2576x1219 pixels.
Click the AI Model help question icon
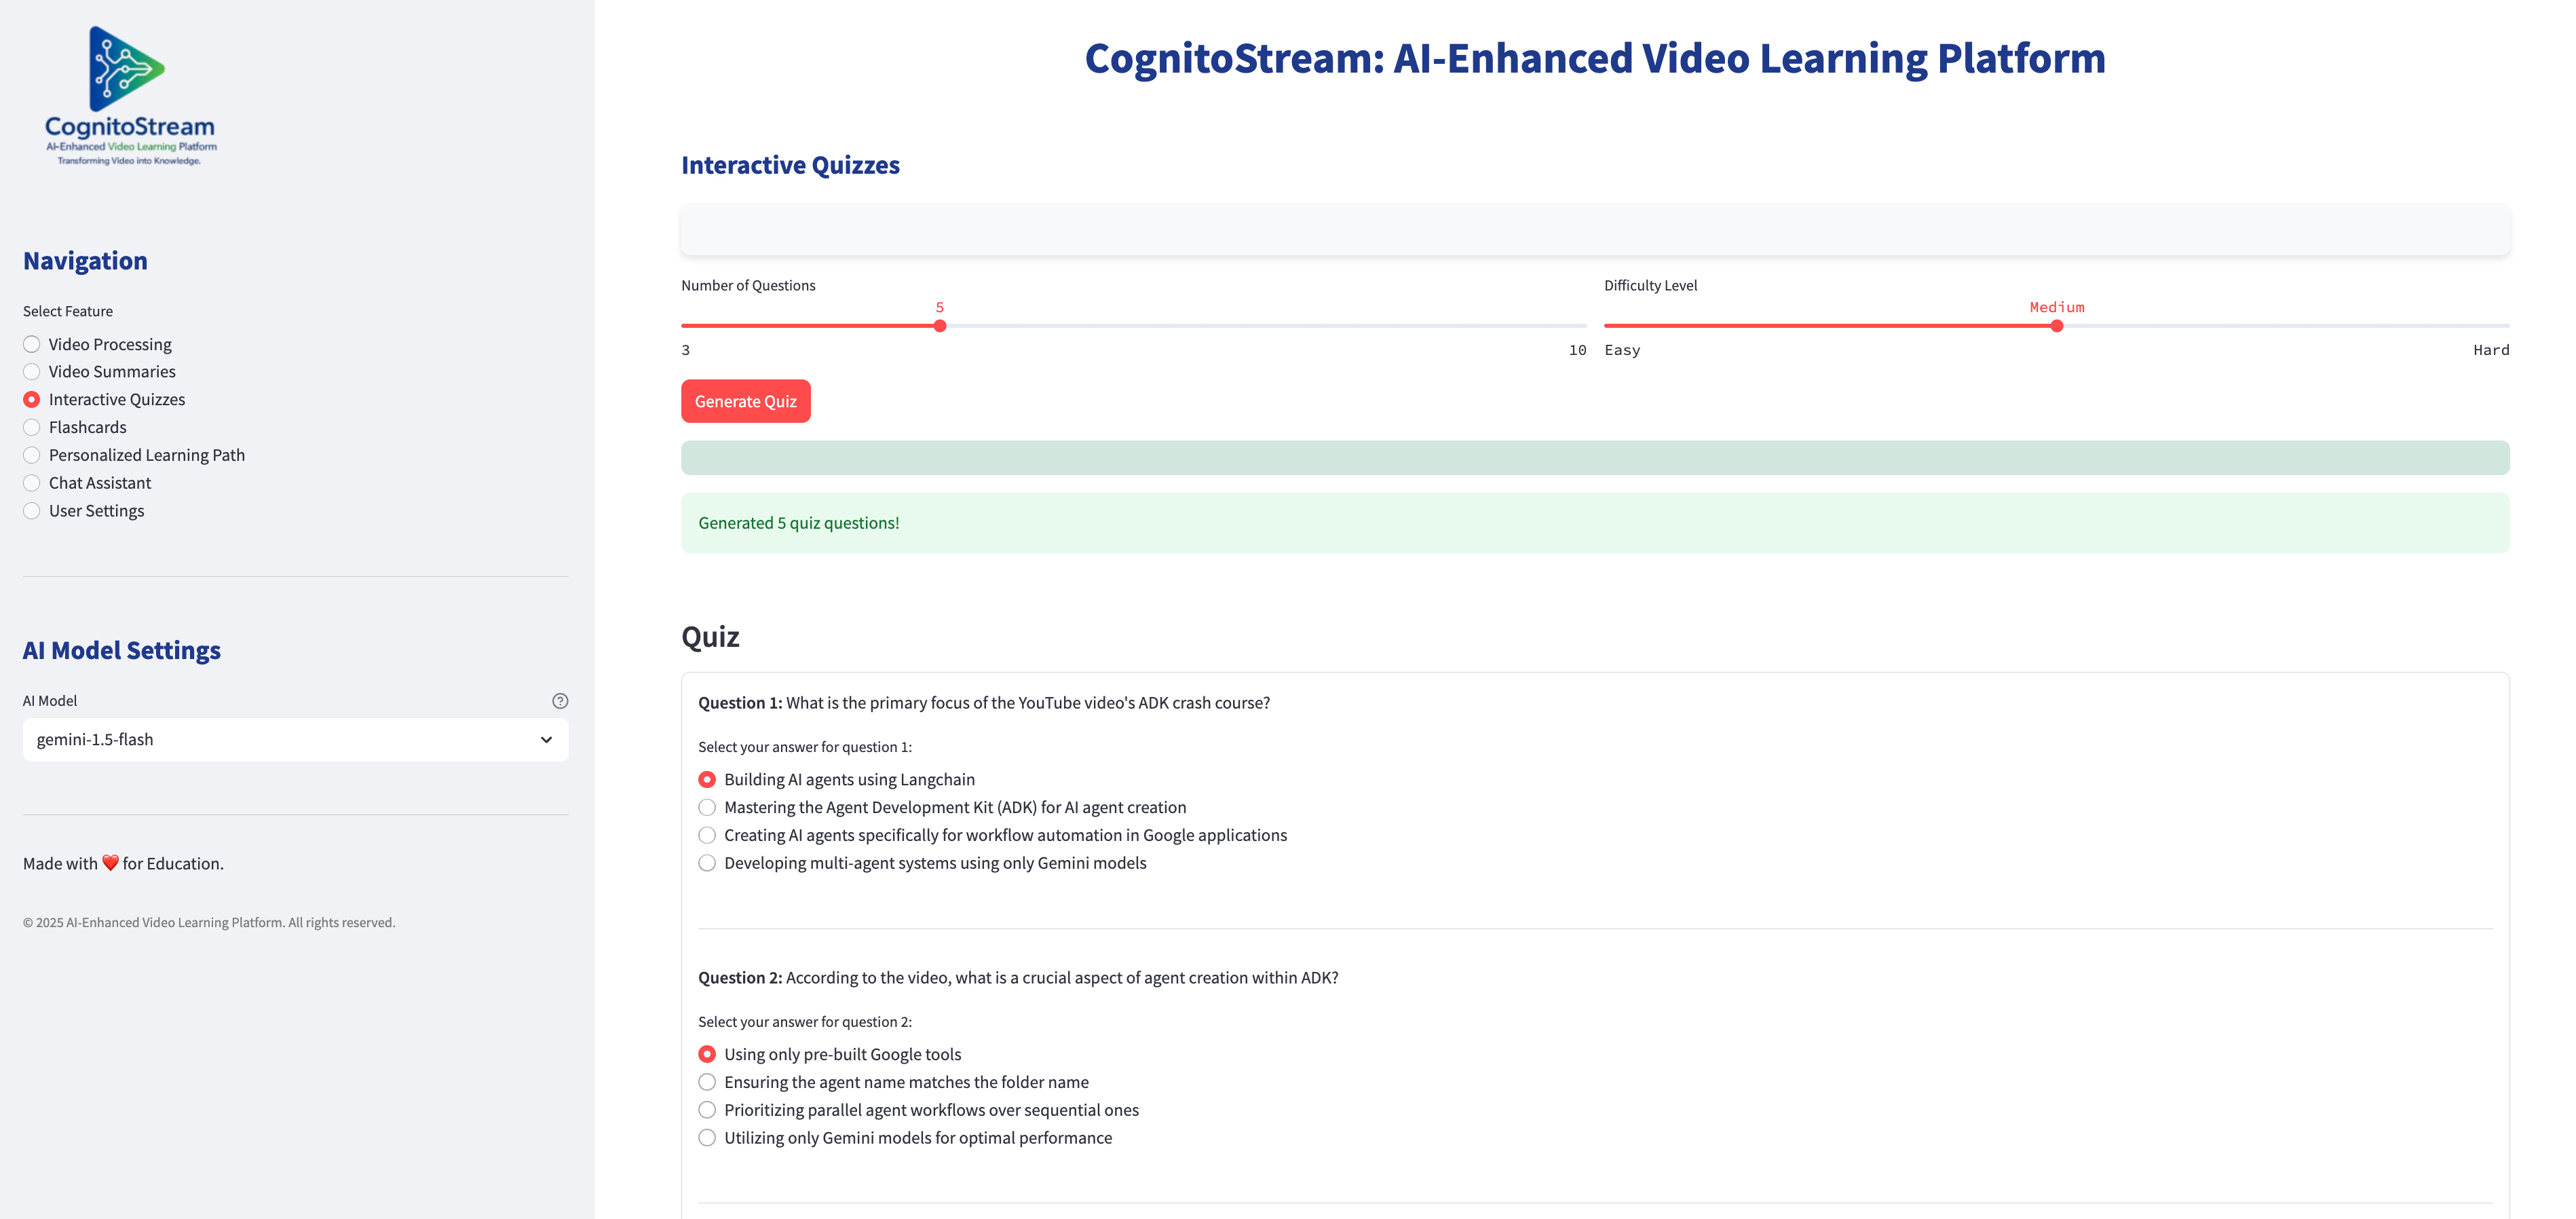[x=560, y=701]
